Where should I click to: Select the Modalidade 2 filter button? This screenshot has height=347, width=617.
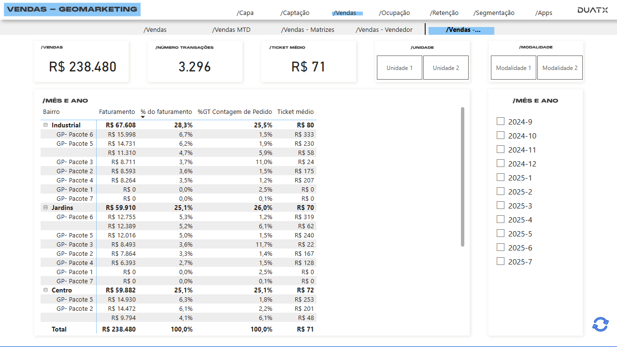tap(560, 68)
